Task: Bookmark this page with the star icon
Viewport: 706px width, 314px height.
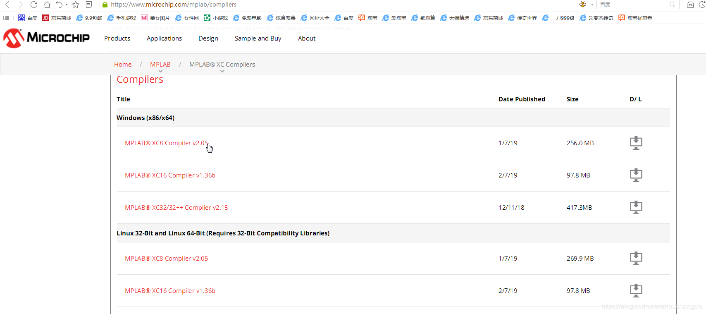Action: click(x=76, y=5)
